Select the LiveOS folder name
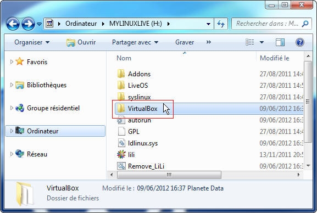317x213 pixels. (138, 86)
